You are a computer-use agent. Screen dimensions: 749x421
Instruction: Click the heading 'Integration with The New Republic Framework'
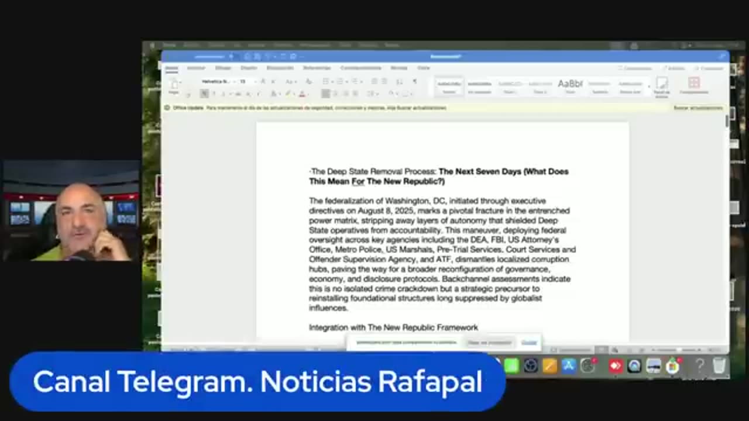click(x=393, y=327)
